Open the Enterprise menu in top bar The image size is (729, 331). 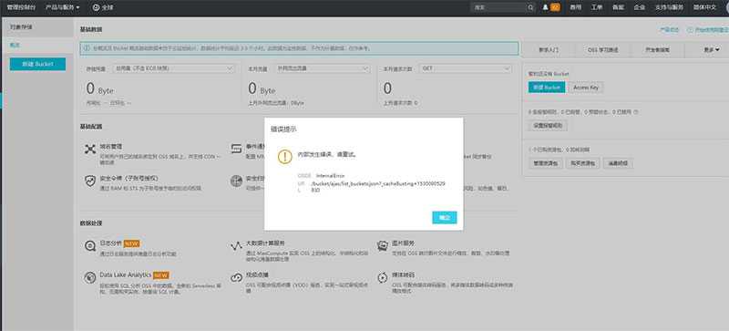coord(639,7)
